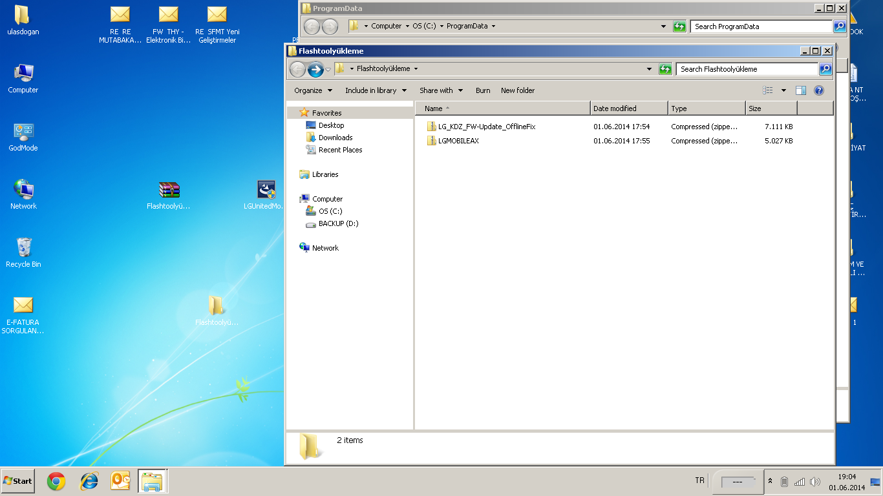This screenshot has height=496, width=883.
Task: Click the OS (C:) breadcrumb in the ProgramData window
Action: 424,26
